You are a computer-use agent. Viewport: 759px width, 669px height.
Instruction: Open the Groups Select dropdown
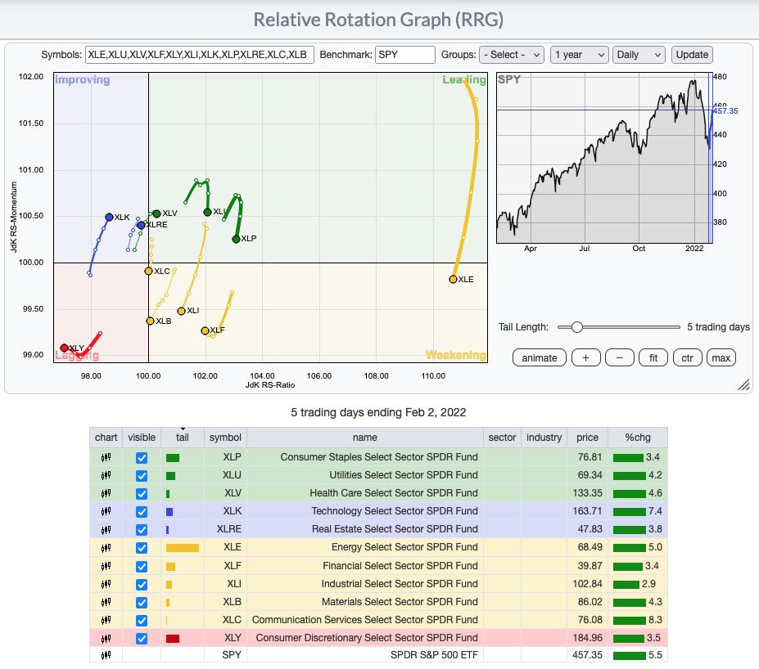coord(512,55)
